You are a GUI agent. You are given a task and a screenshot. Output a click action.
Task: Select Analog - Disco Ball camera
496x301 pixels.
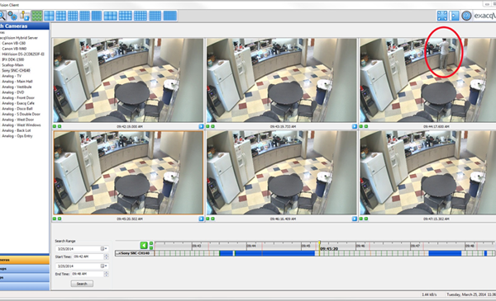click(x=17, y=109)
